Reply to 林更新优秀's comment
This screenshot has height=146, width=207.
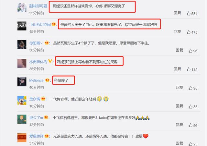(177, 69)
